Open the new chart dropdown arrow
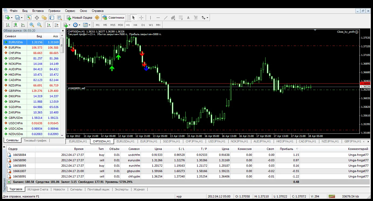 click(x=12, y=18)
